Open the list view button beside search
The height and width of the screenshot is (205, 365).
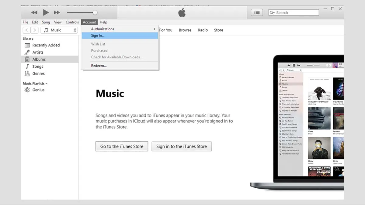(x=257, y=12)
